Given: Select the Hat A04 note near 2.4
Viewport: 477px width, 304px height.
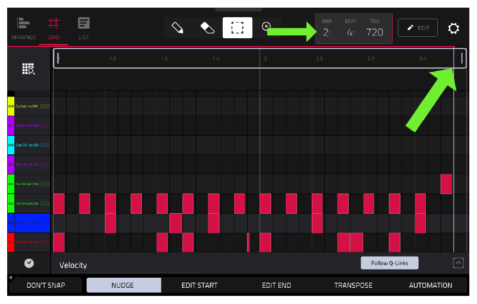Looking at the screenshot, I should 446,184.
